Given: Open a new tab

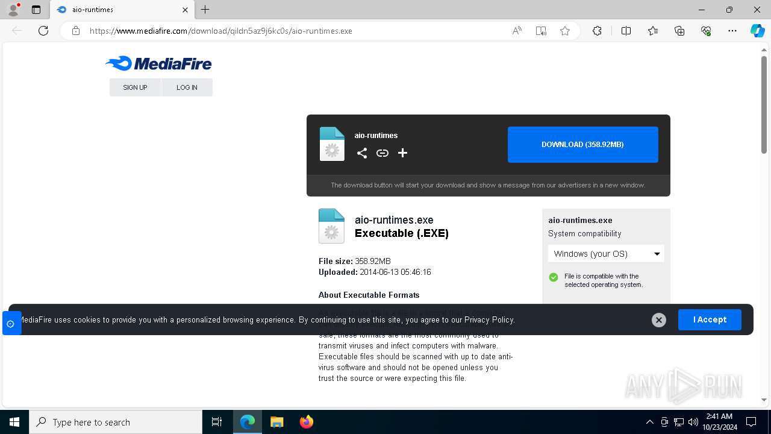Looking at the screenshot, I should (x=205, y=10).
